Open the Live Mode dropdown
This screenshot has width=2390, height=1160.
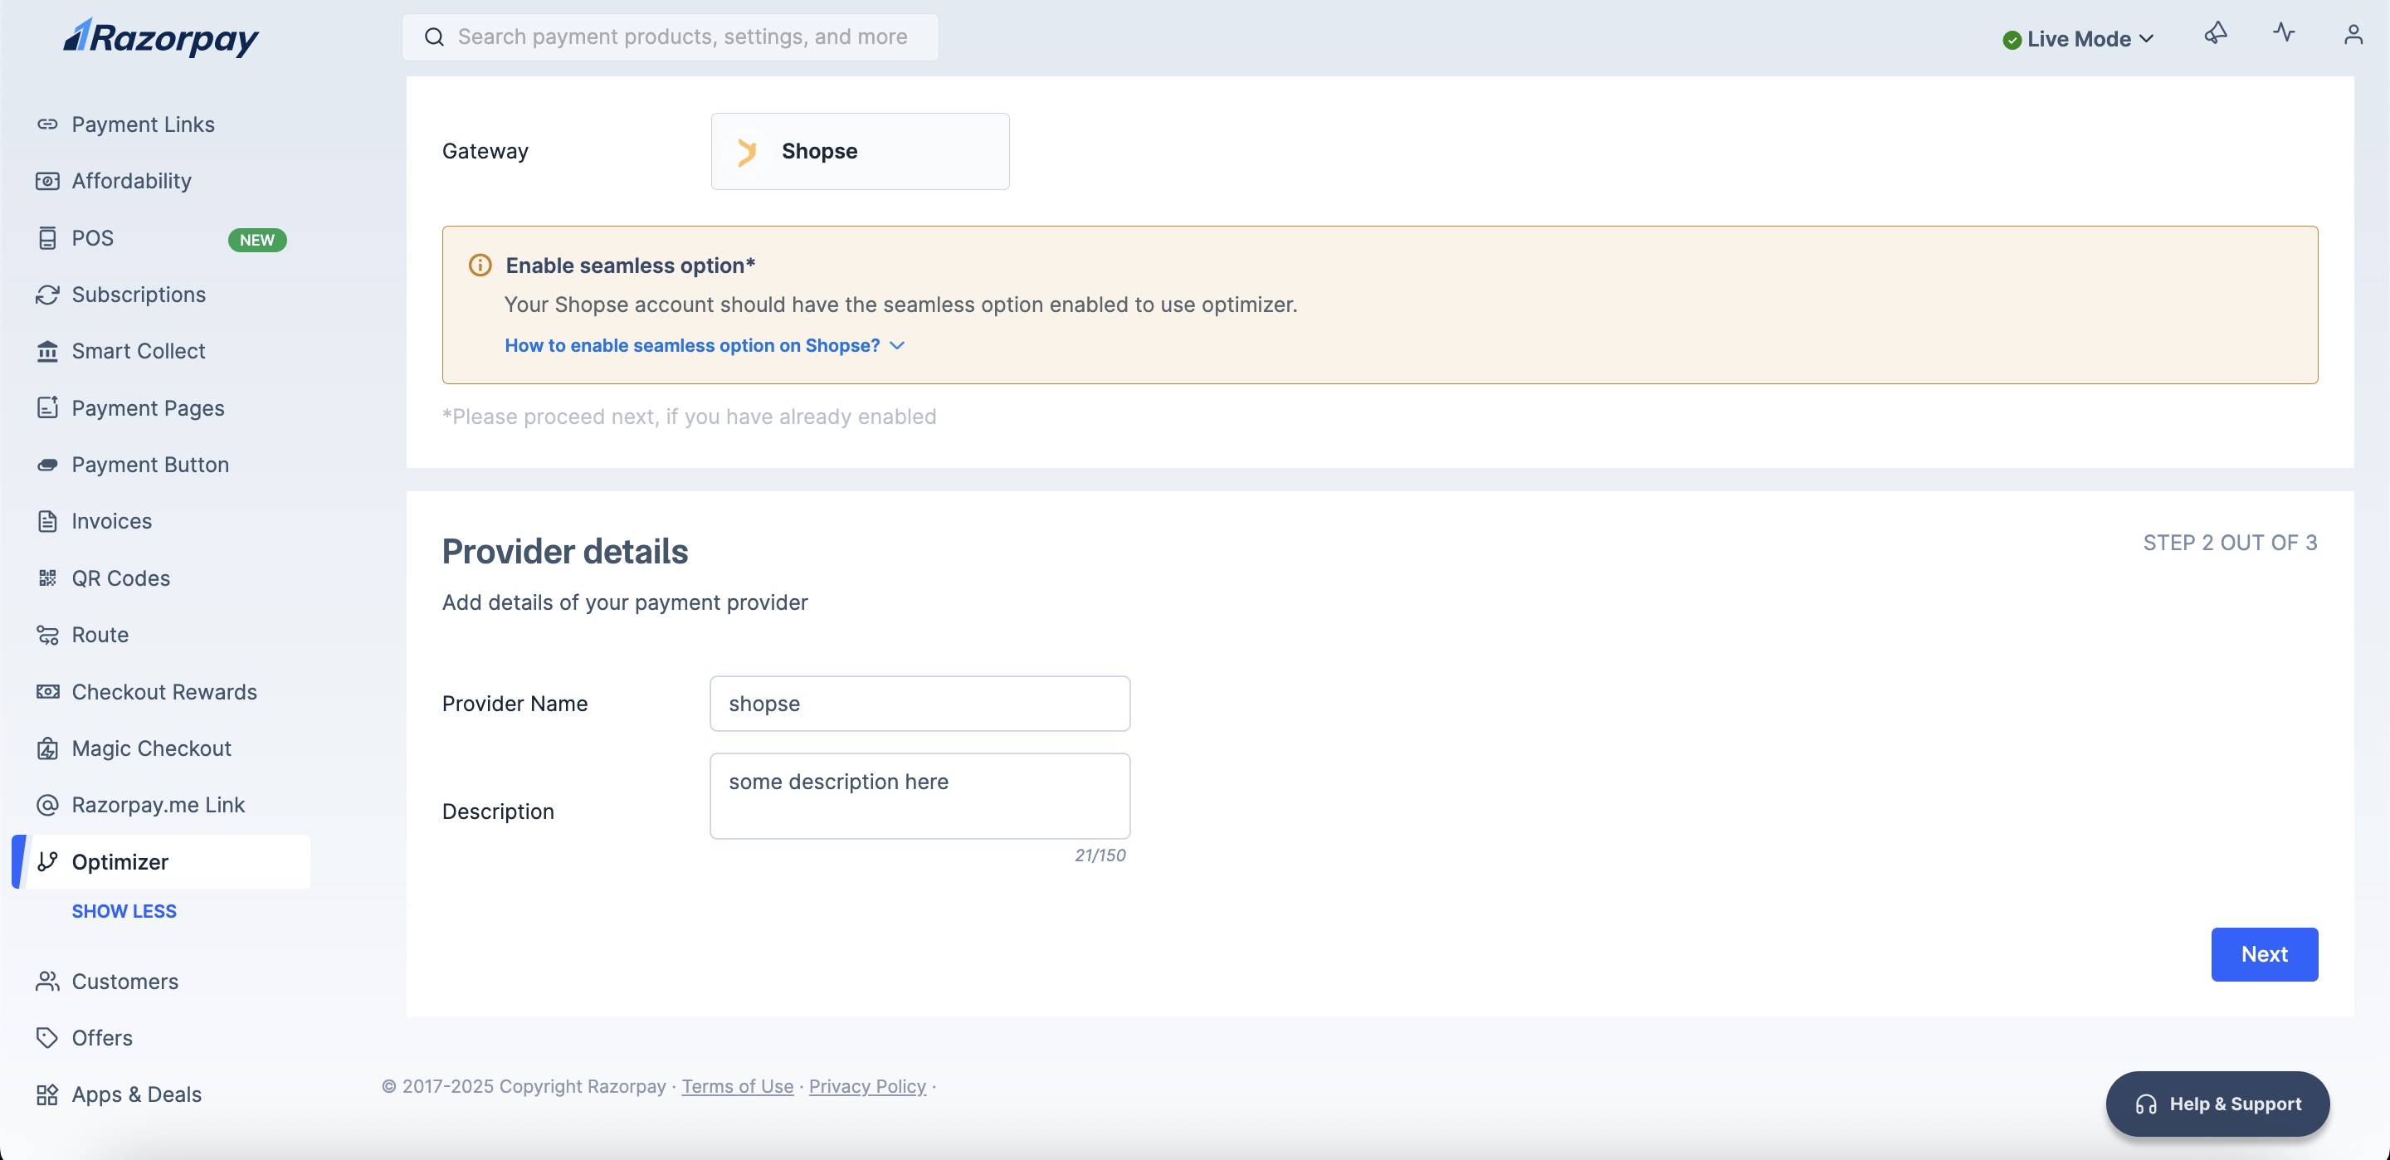pos(2078,39)
